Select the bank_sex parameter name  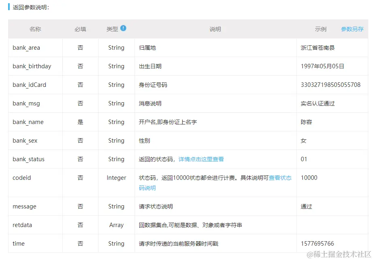tap(25, 141)
